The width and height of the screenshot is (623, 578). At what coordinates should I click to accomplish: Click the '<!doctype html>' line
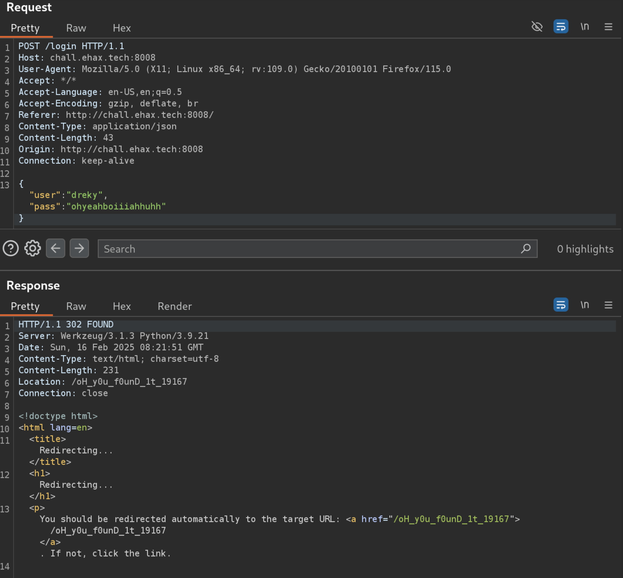click(58, 416)
